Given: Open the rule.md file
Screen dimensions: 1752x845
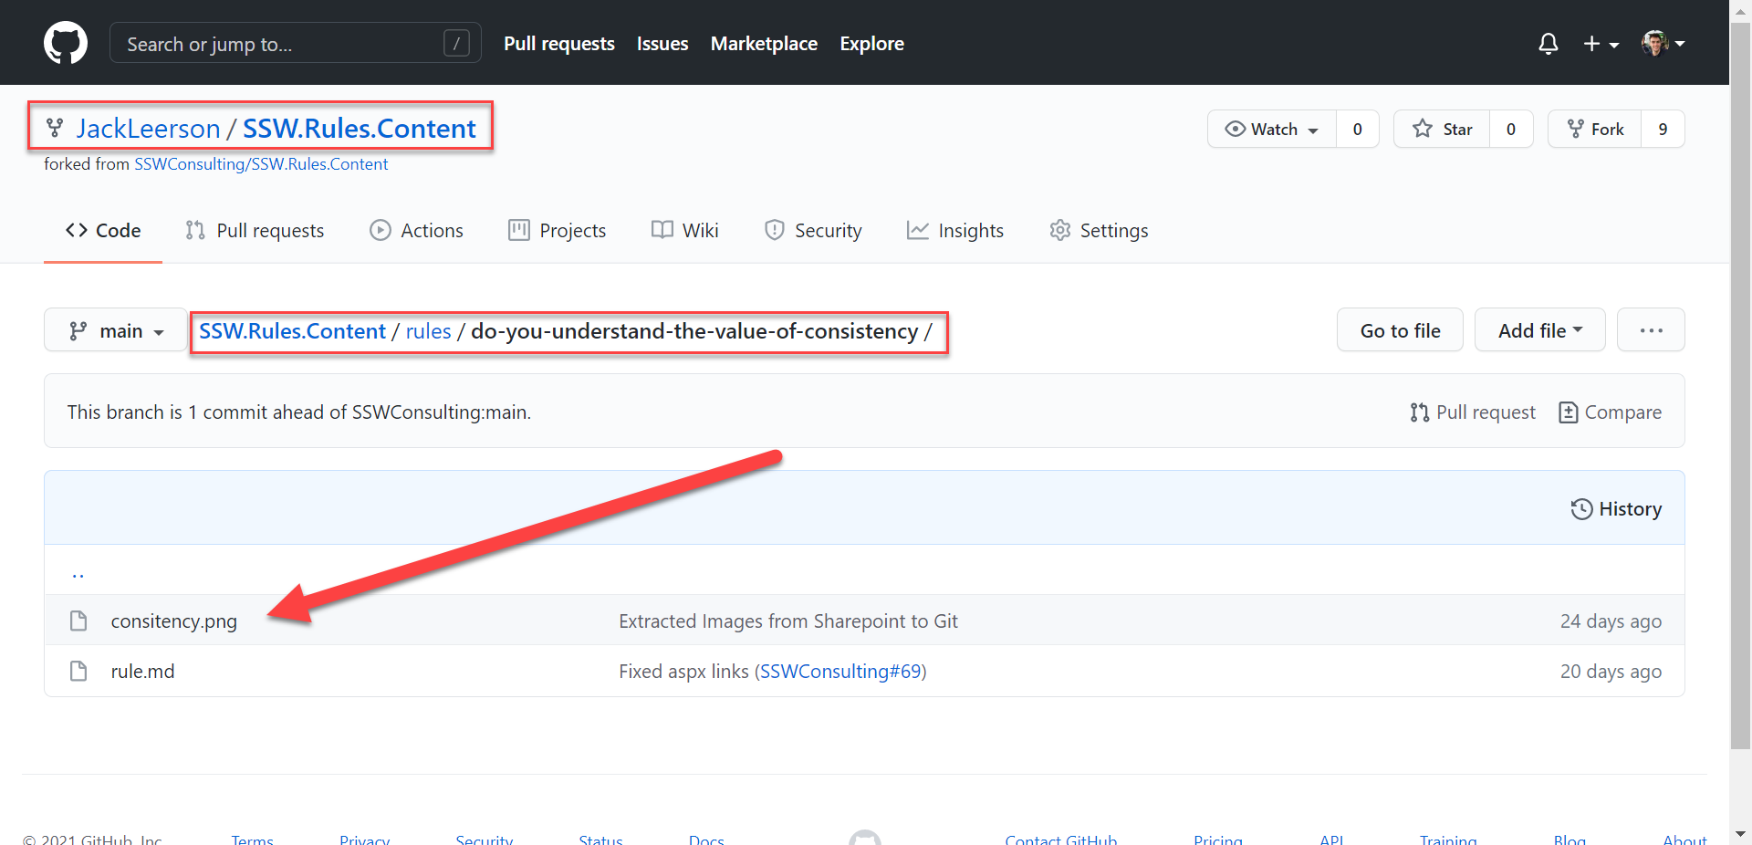Looking at the screenshot, I should [142, 672].
